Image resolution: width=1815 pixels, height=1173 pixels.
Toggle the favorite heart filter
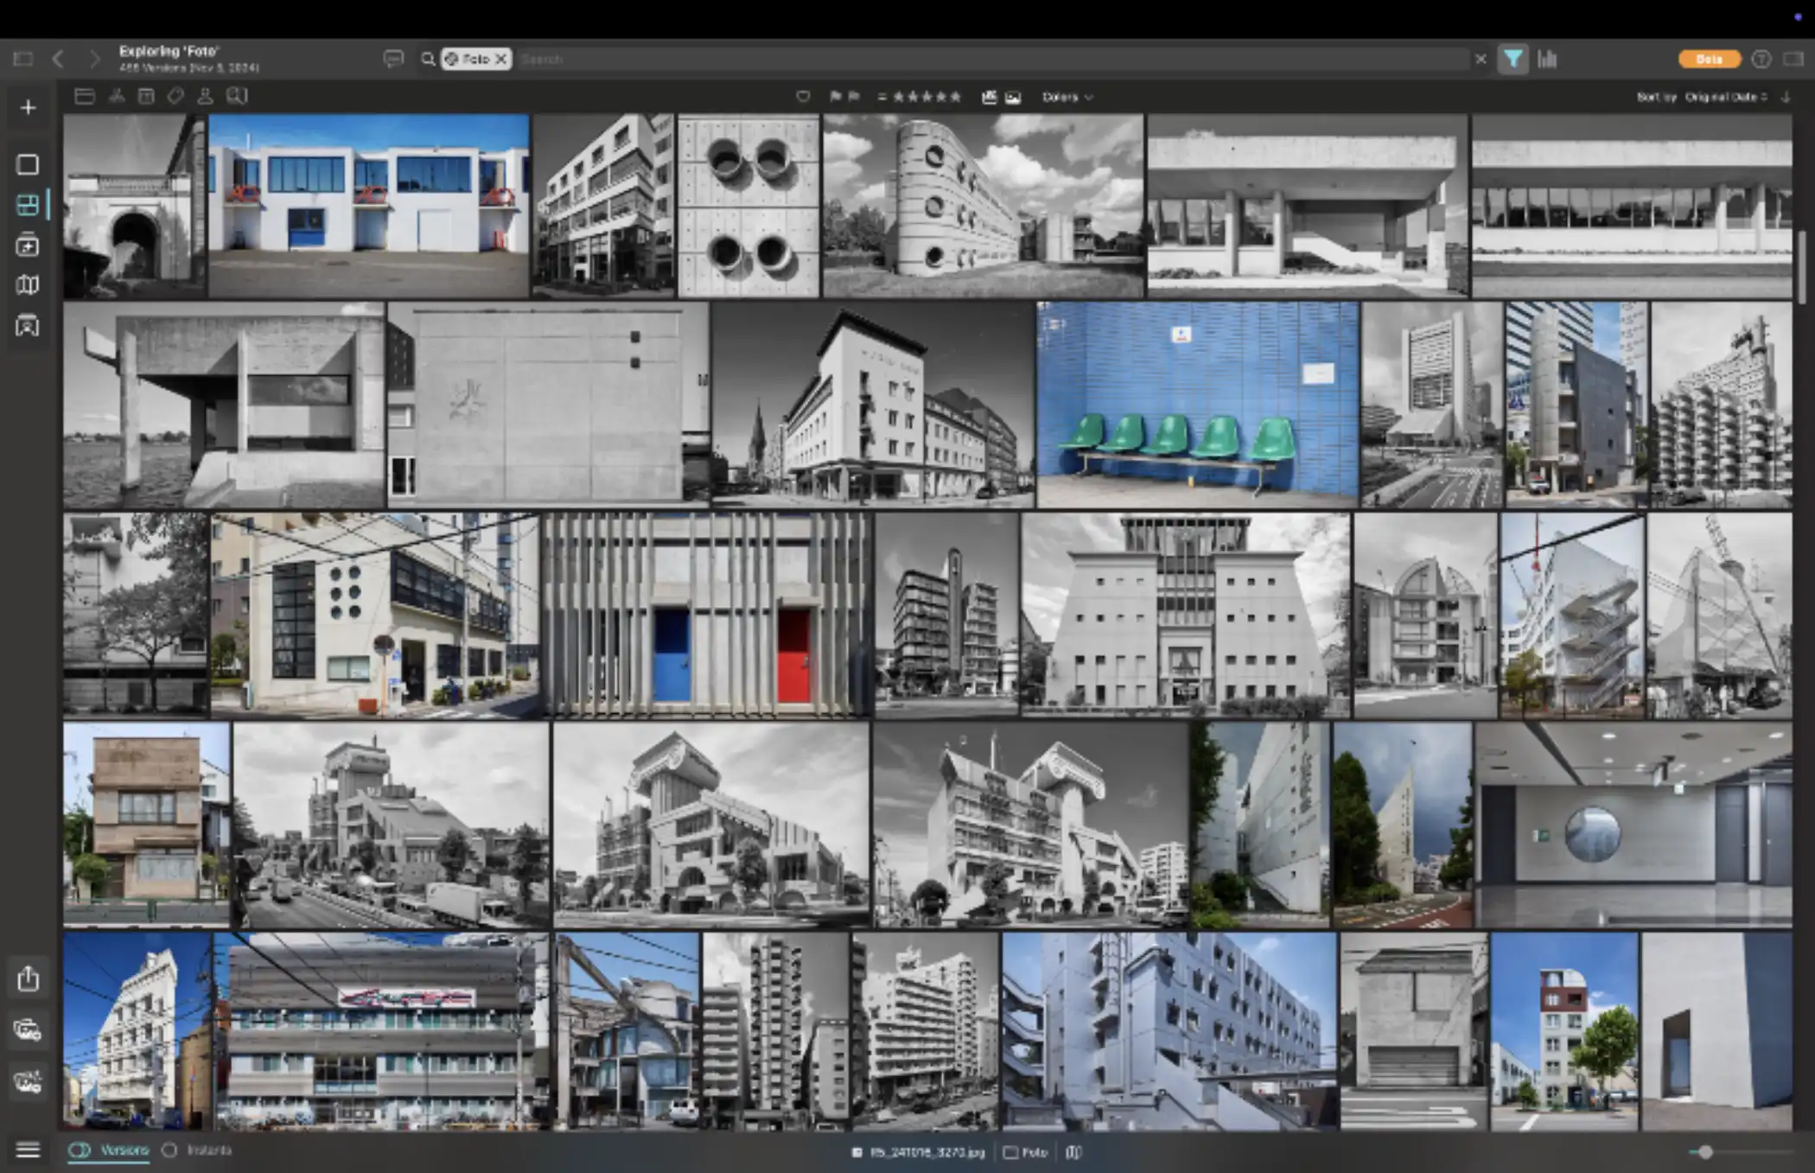pyautogui.click(x=803, y=97)
